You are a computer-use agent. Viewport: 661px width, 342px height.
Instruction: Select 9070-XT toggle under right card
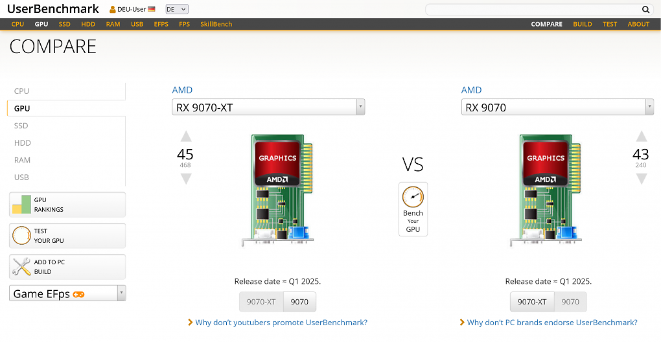[x=532, y=302]
